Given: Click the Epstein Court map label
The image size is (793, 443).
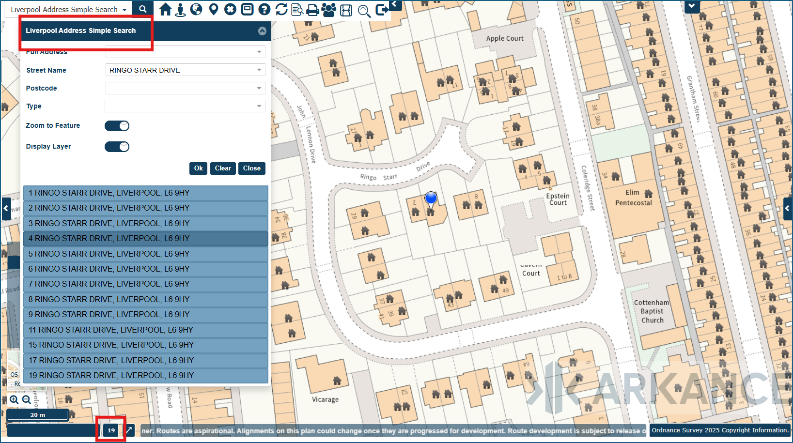Looking at the screenshot, I should click(x=558, y=199).
